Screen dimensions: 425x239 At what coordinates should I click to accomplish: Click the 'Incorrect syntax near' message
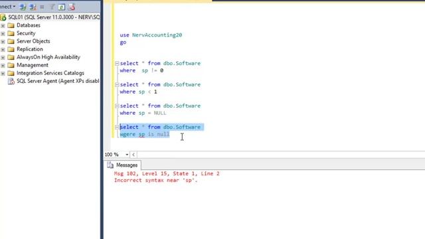[156, 180]
